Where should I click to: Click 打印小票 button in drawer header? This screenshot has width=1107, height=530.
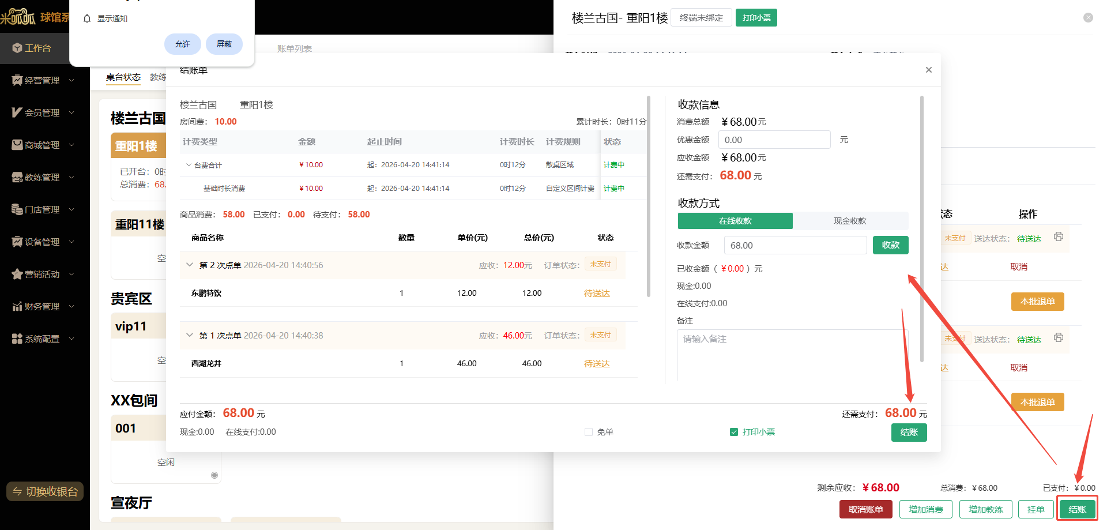(x=756, y=18)
